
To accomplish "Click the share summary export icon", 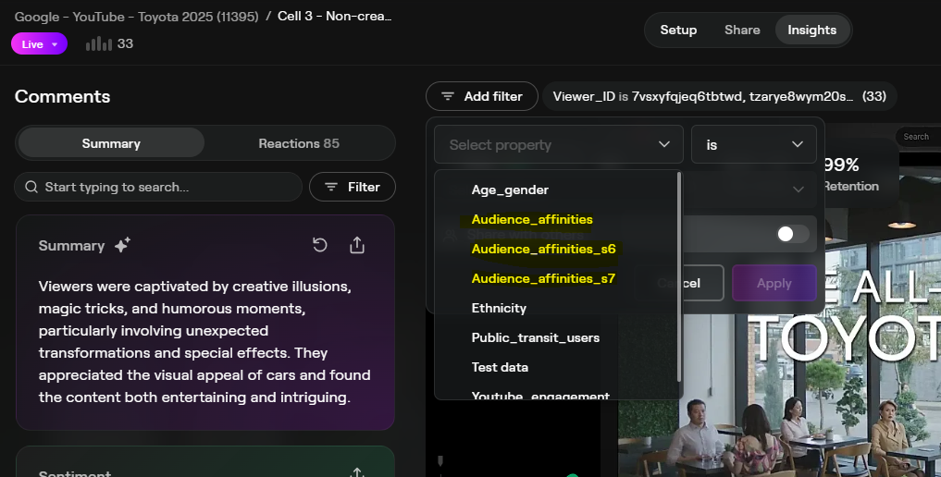I will tap(357, 245).
